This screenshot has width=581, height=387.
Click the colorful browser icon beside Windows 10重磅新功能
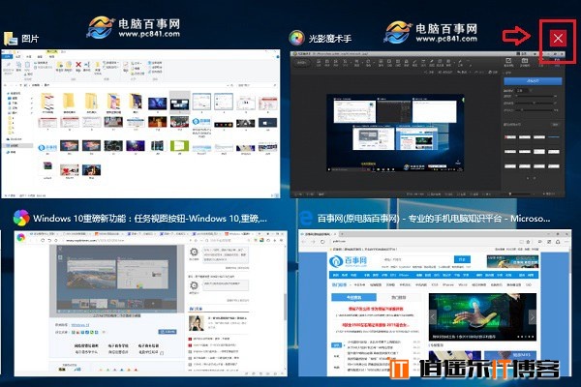coord(21,218)
